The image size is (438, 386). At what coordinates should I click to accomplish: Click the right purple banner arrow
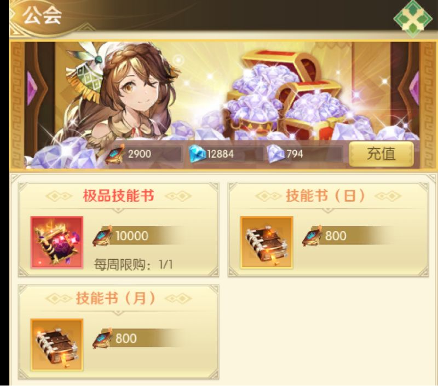click(x=414, y=89)
